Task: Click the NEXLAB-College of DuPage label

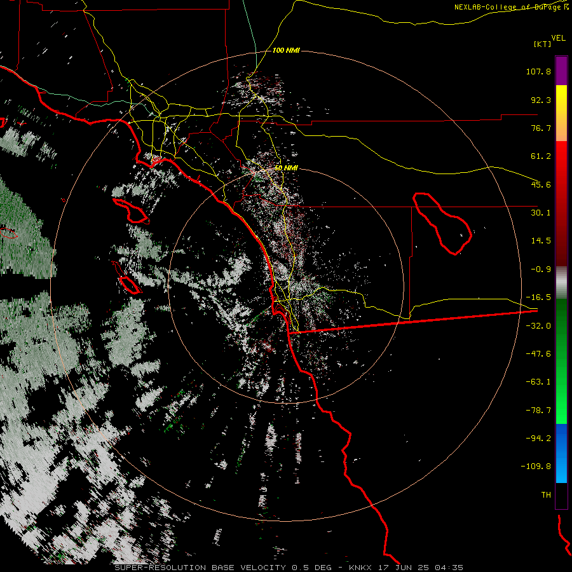Action: point(507,7)
